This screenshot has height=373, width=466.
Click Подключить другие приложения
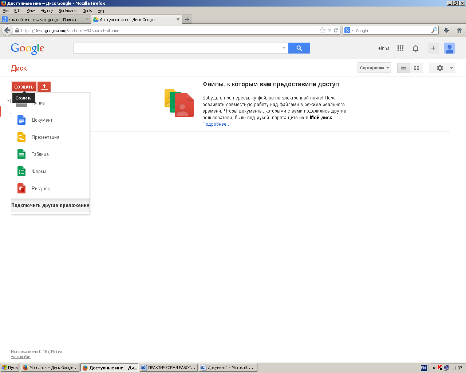click(50, 205)
